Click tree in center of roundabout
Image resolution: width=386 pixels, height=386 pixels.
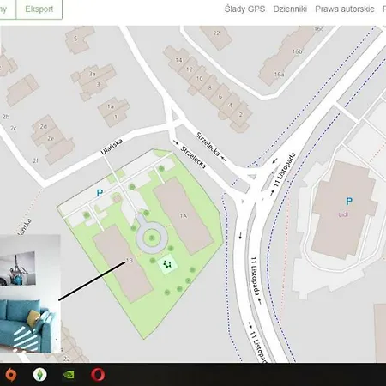(x=152, y=238)
